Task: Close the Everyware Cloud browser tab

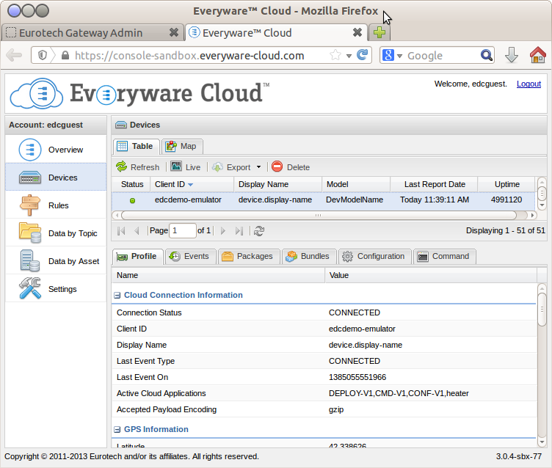Action: (x=357, y=32)
